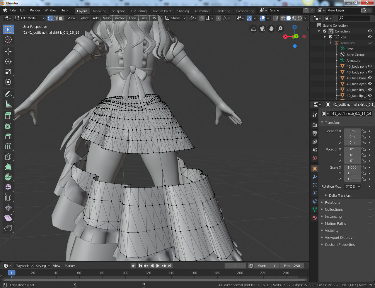Hide the 40_face lips object with eye icon
This screenshot has width=375, height=288.
click(x=370, y=95)
